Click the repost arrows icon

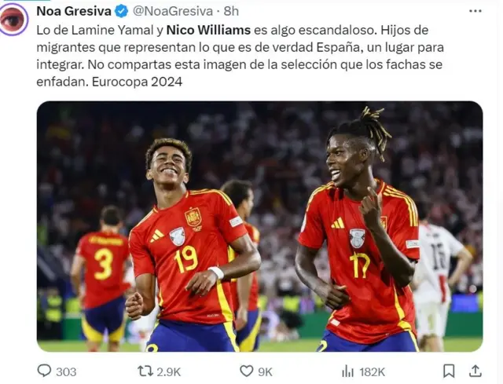click(x=145, y=371)
